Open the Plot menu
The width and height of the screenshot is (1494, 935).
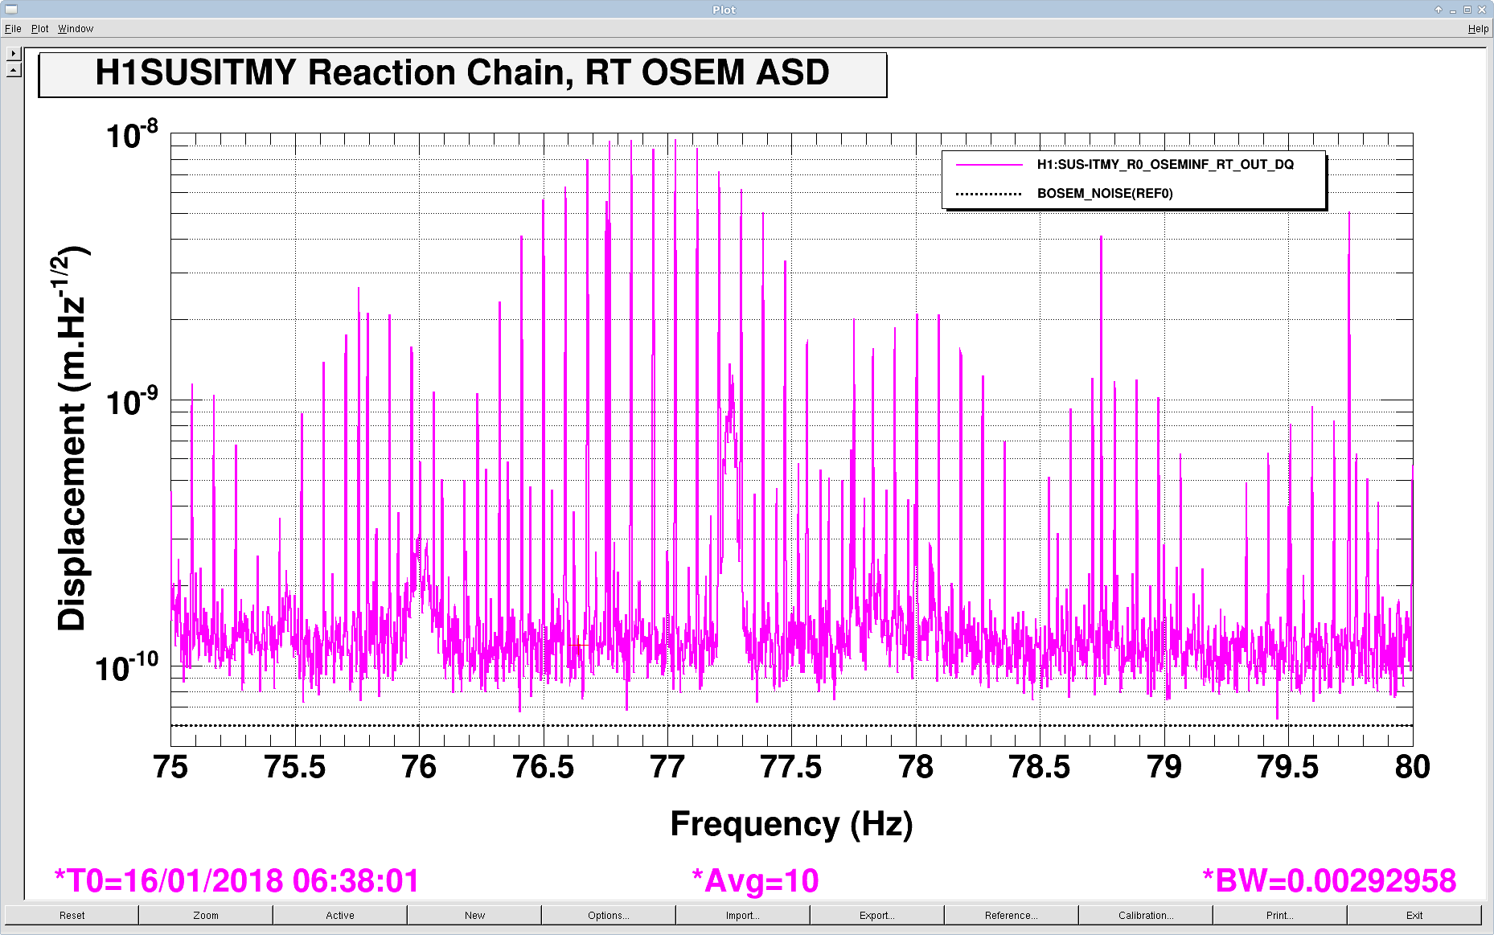(x=39, y=29)
